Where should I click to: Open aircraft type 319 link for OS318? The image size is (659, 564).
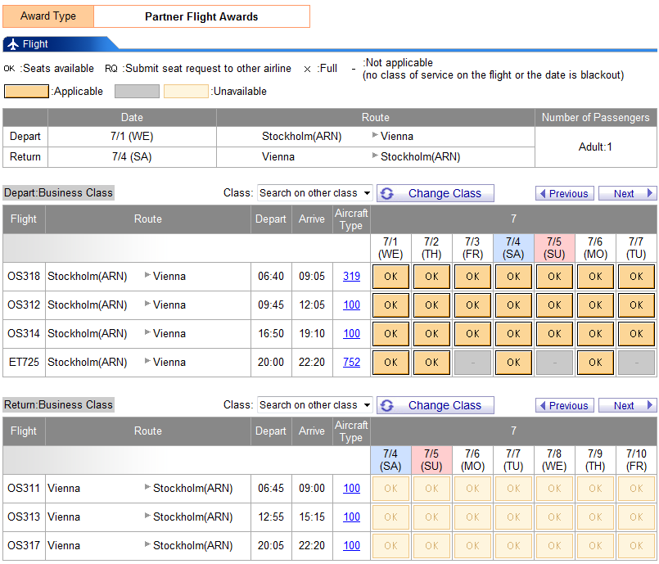point(351,277)
